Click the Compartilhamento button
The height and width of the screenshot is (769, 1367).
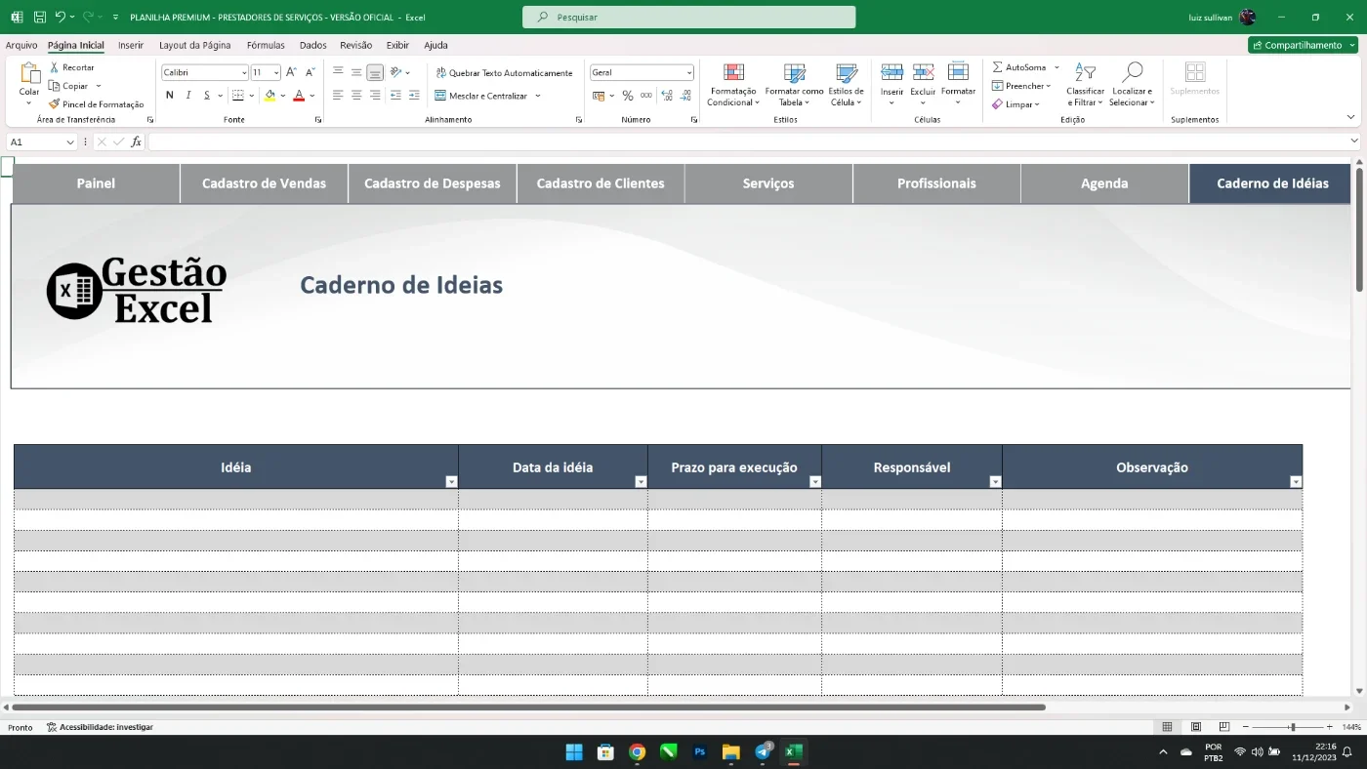point(1303,45)
